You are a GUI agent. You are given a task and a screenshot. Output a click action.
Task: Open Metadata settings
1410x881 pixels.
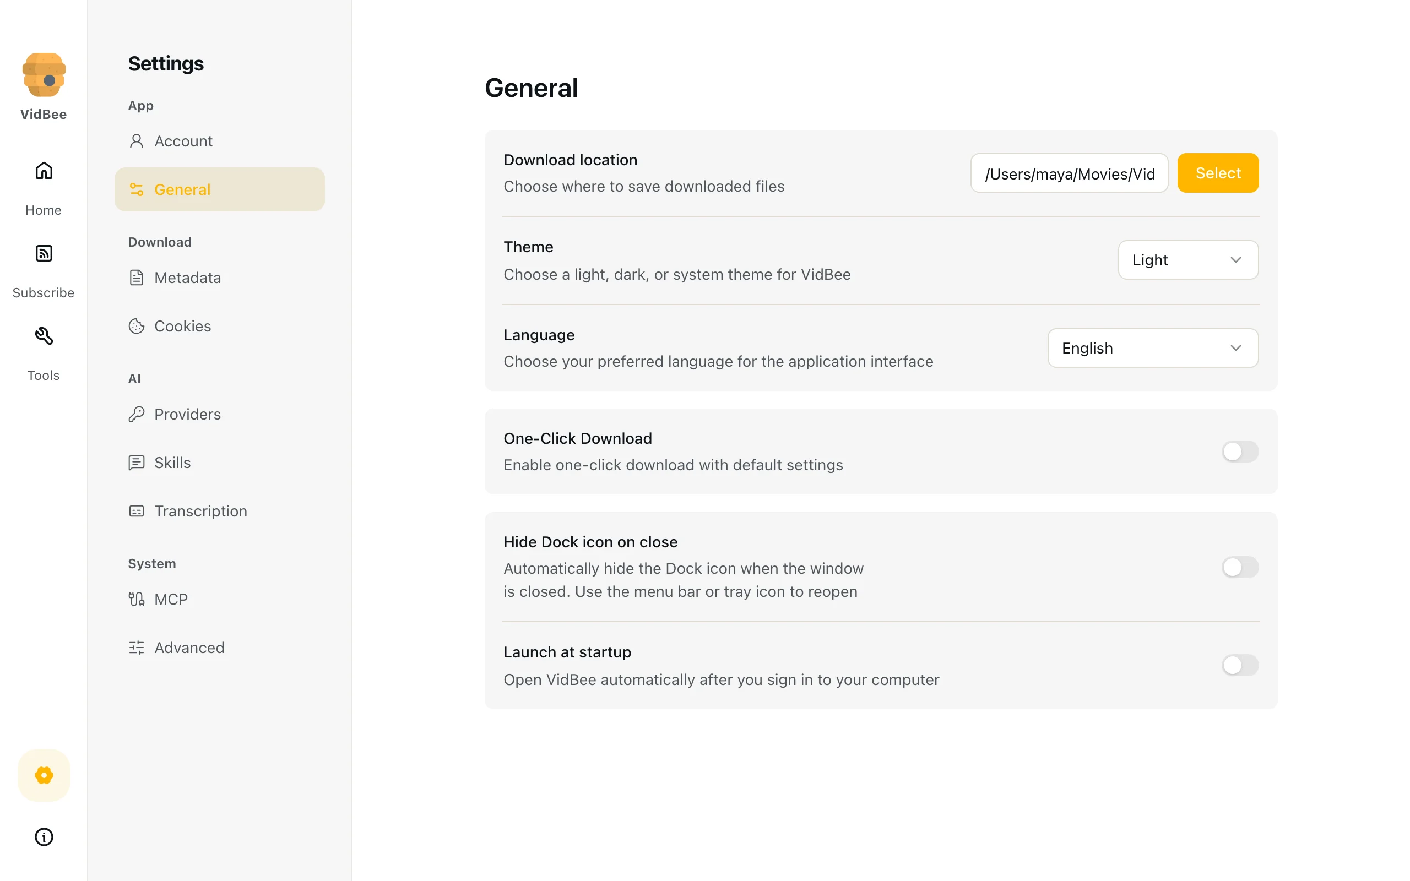220,278
